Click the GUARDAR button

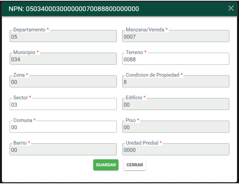(106, 165)
